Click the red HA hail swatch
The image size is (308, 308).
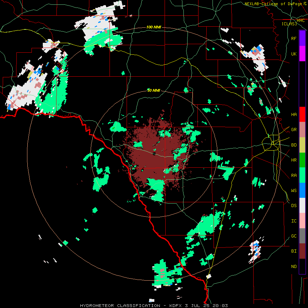tap(302, 114)
